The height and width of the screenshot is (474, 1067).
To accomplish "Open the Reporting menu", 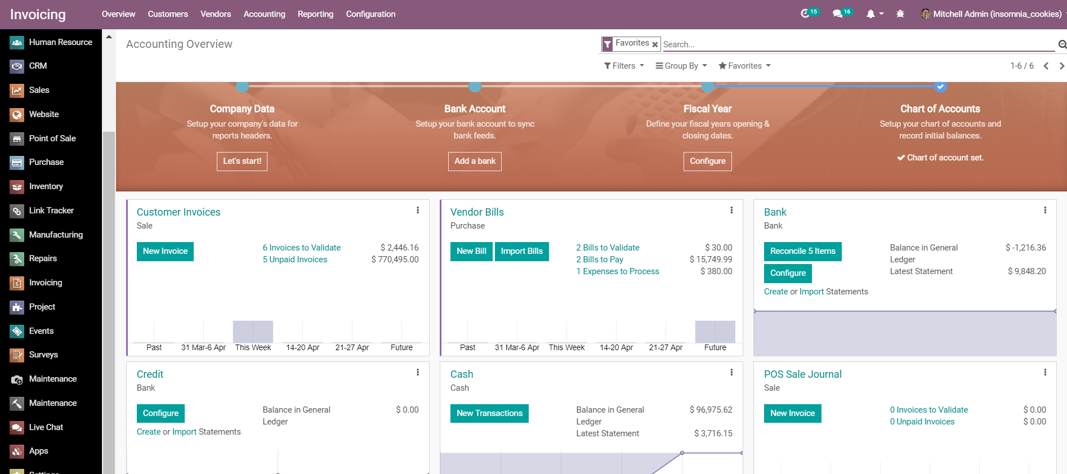I will click(x=315, y=14).
